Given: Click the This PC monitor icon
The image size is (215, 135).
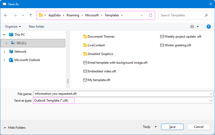Looking at the screenshot, I should pos(11,35).
